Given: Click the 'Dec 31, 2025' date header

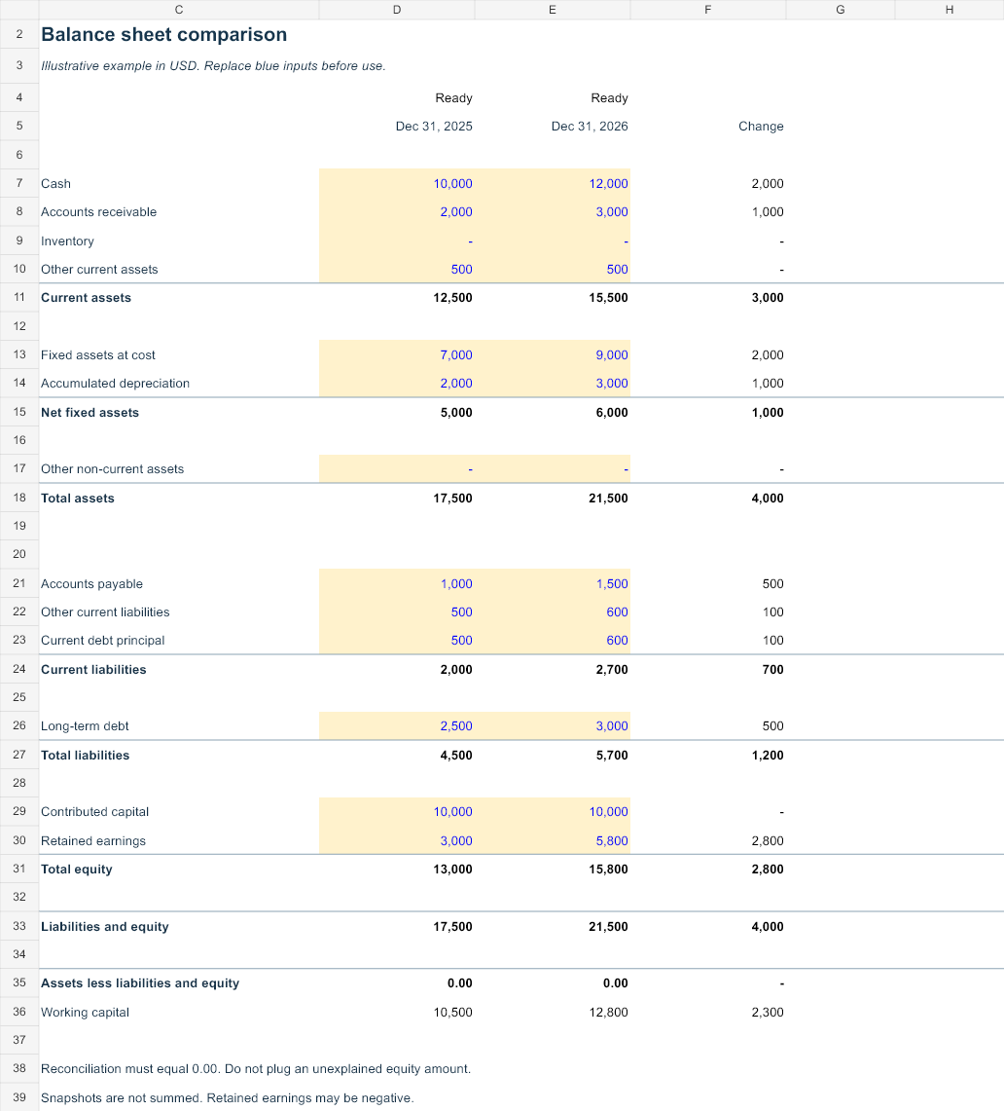Looking at the screenshot, I should coord(434,127).
